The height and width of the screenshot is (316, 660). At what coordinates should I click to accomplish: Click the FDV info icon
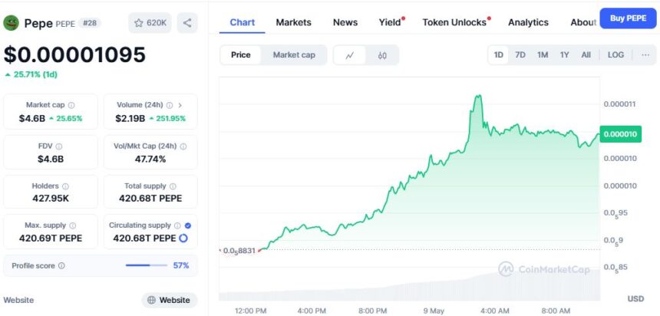point(59,146)
